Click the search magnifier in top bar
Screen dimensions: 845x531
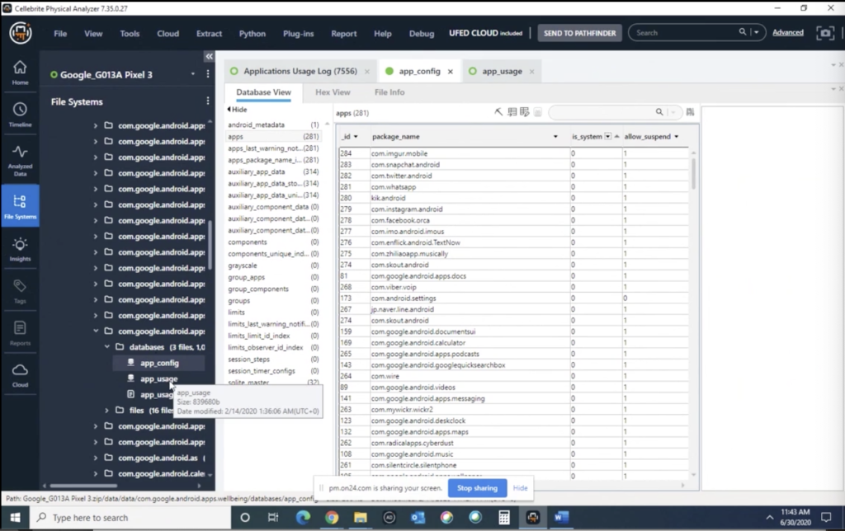click(x=743, y=32)
